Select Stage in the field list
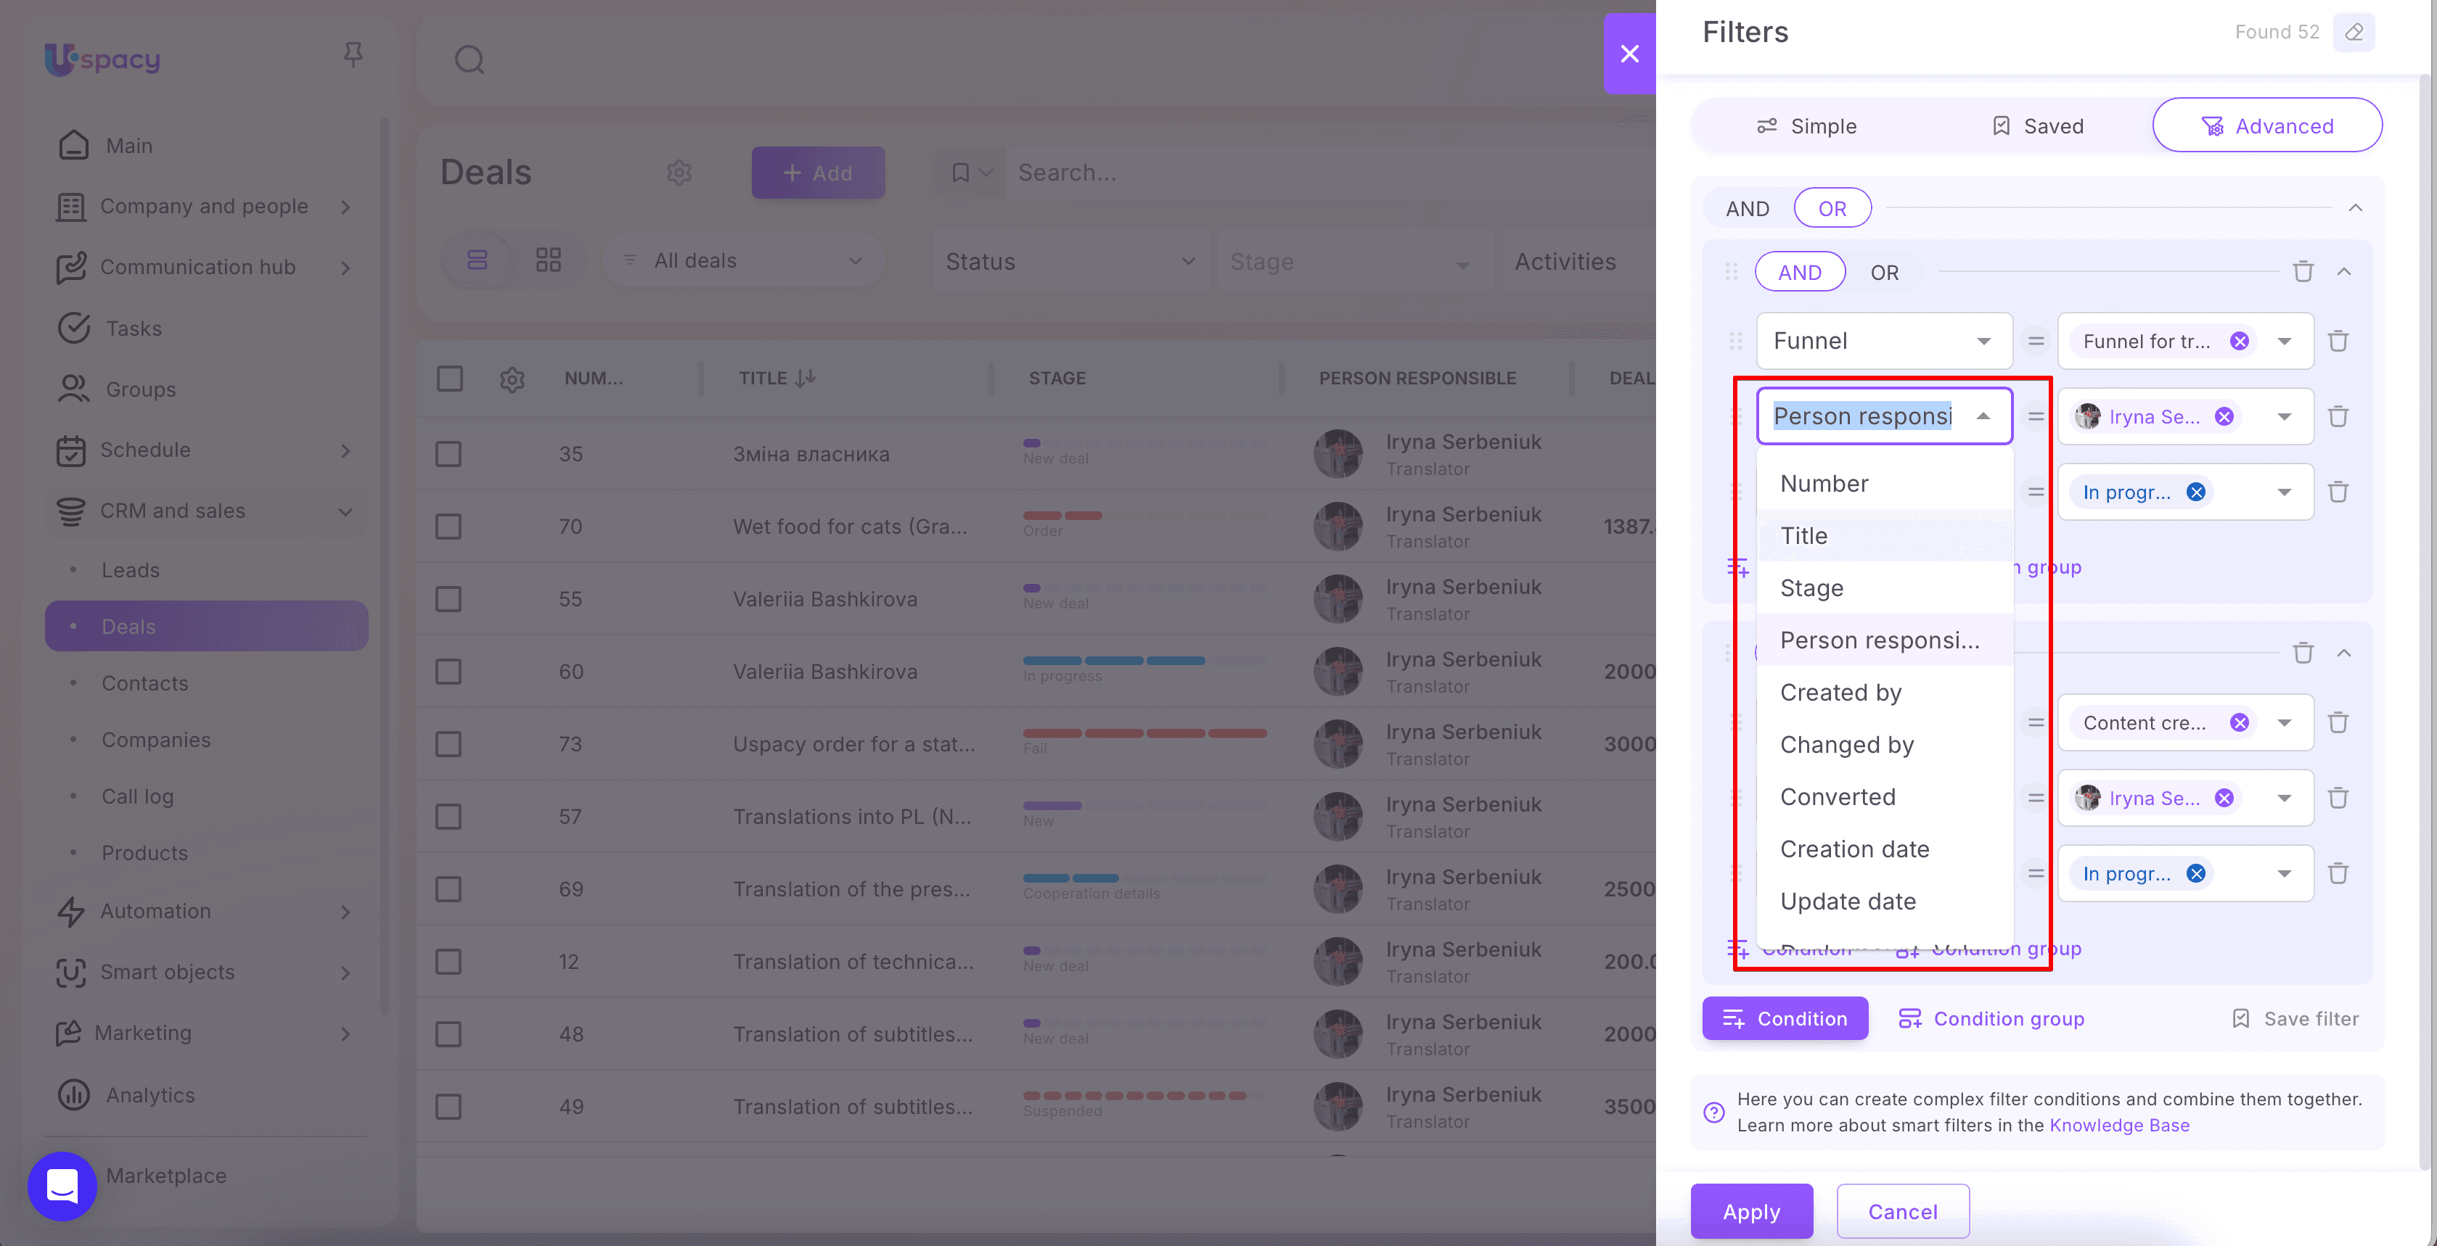 (1811, 588)
